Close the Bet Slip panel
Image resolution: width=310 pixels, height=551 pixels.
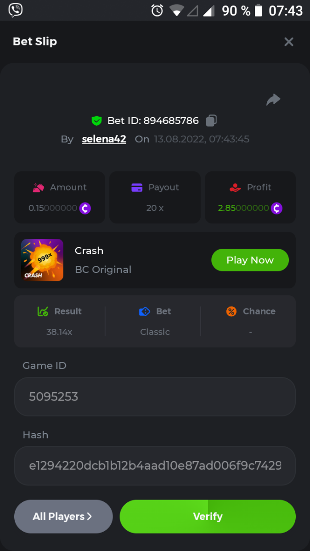(289, 42)
